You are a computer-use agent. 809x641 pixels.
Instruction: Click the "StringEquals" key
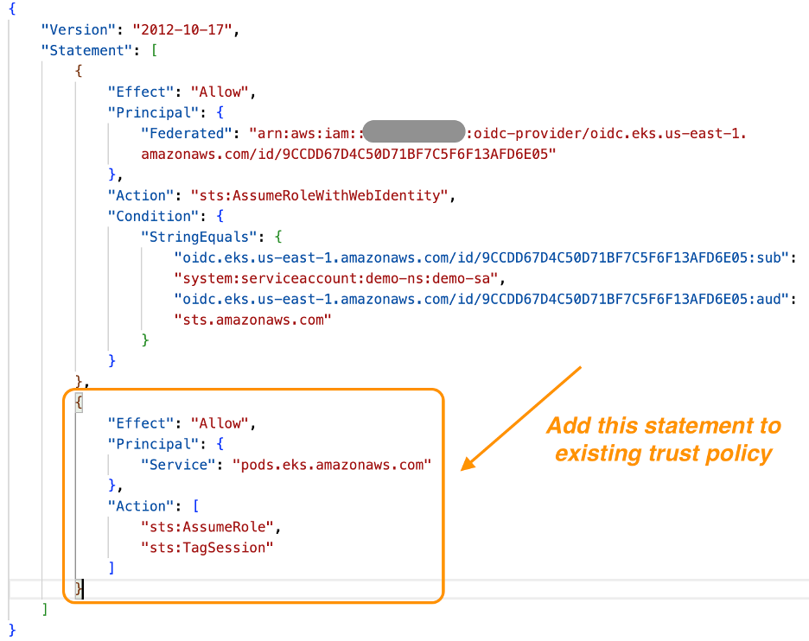point(199,237)
